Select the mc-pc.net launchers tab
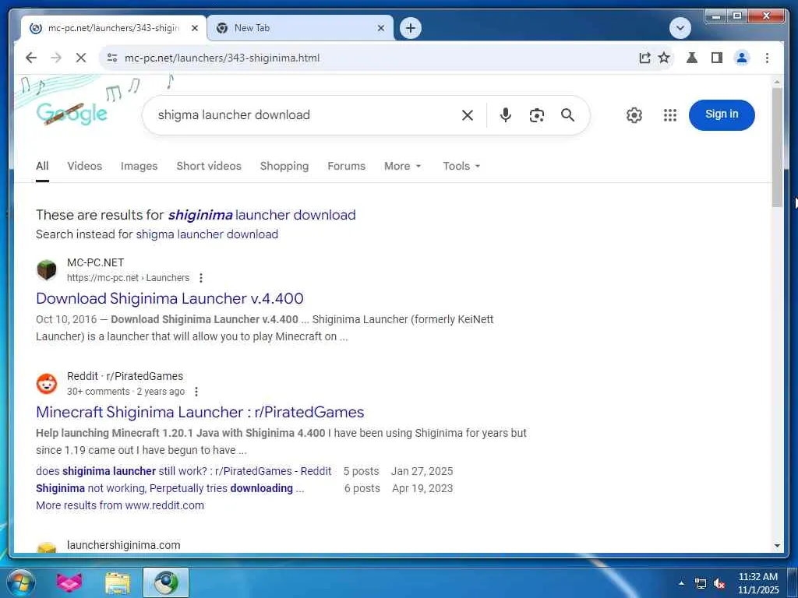Image resolution: width=798 pixels, height=598 pixels. [x=114, y=29]
